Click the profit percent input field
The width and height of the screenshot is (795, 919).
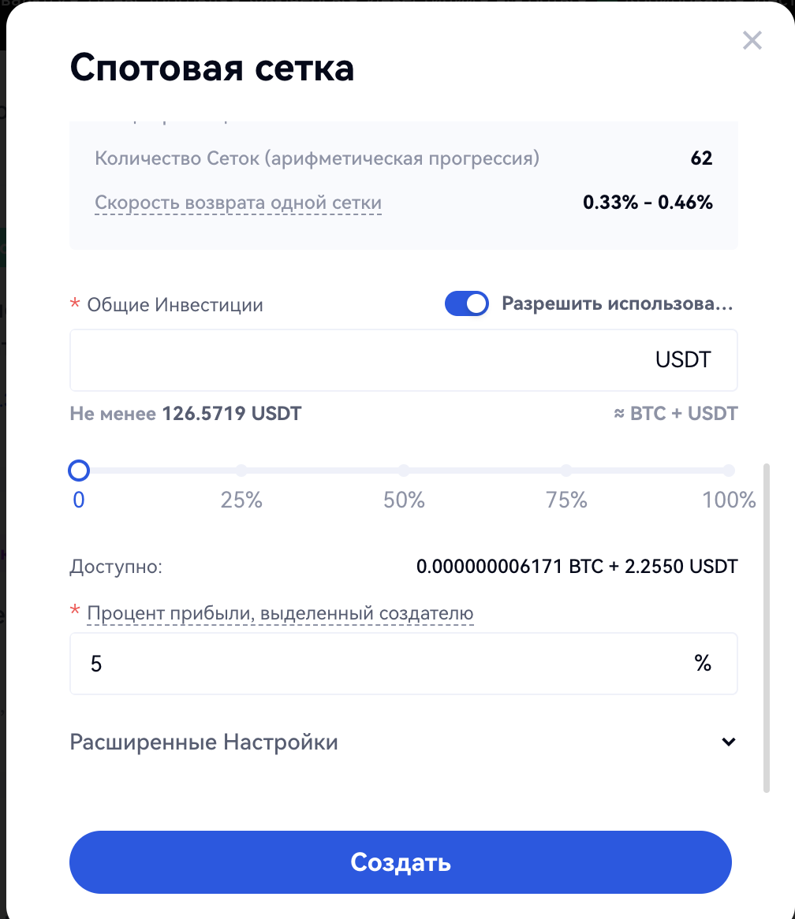click(379, 664)
